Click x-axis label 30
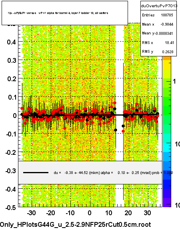 147,213
